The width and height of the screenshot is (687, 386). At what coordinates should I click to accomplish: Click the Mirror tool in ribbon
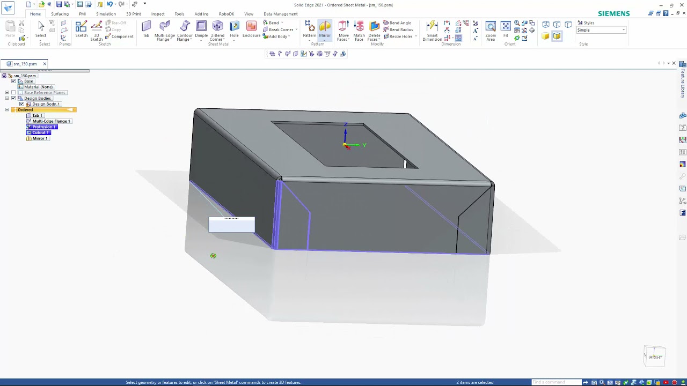tap(325, 29)
